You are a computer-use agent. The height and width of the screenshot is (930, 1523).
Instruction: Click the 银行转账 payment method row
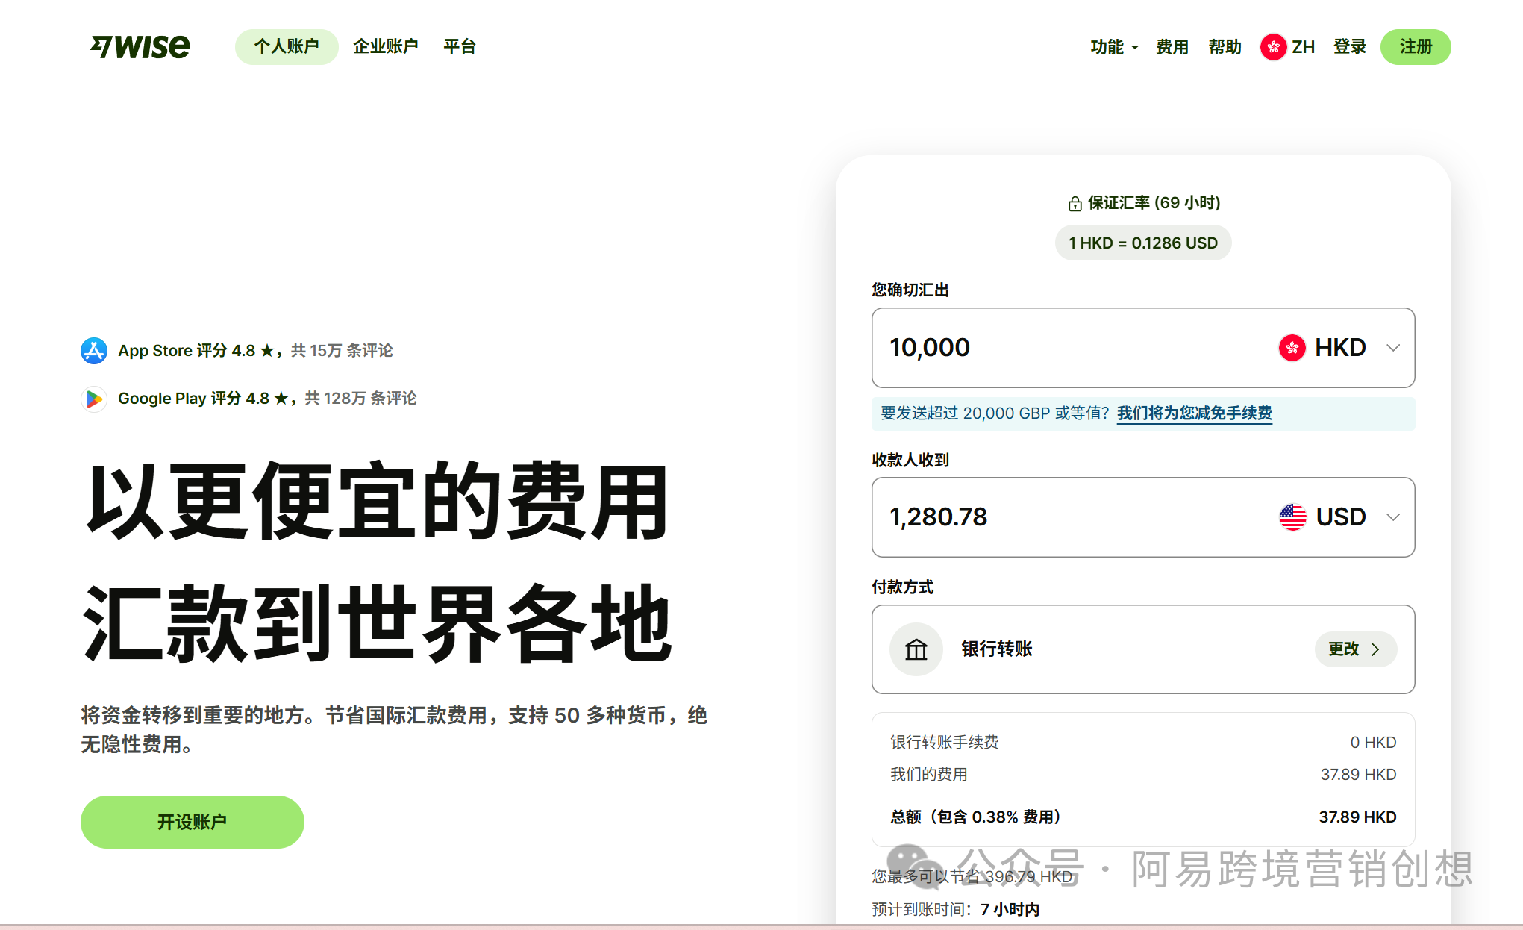click(x=1143, y=649)
